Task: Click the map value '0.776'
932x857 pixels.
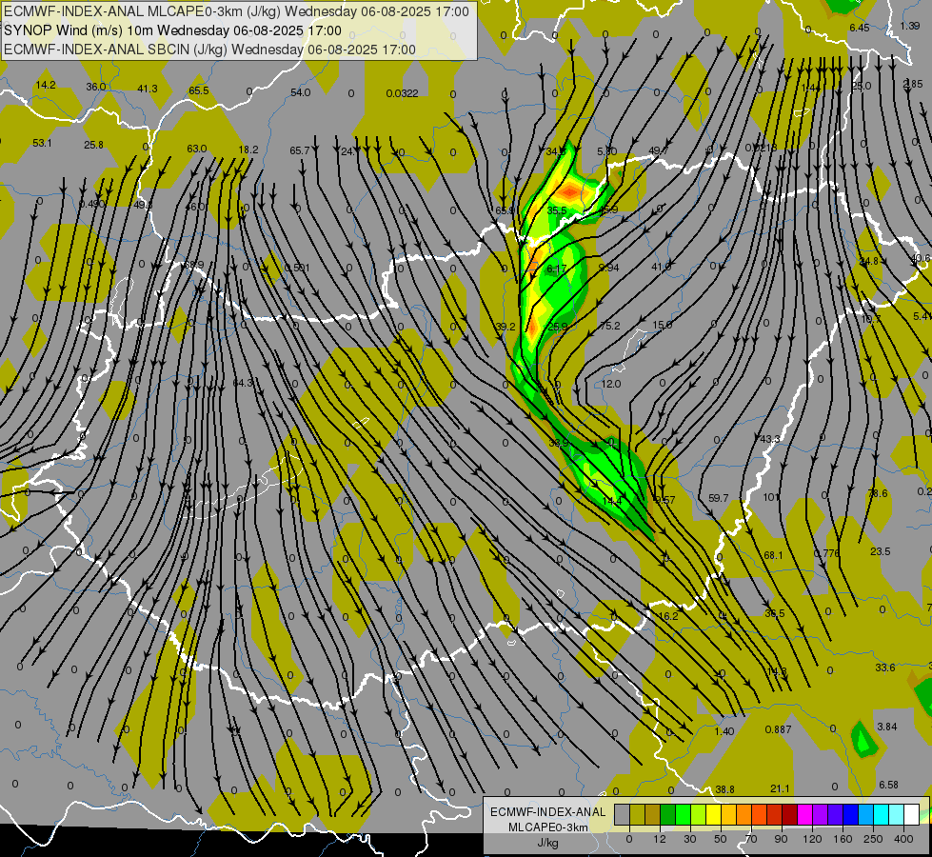Action: 826,553
